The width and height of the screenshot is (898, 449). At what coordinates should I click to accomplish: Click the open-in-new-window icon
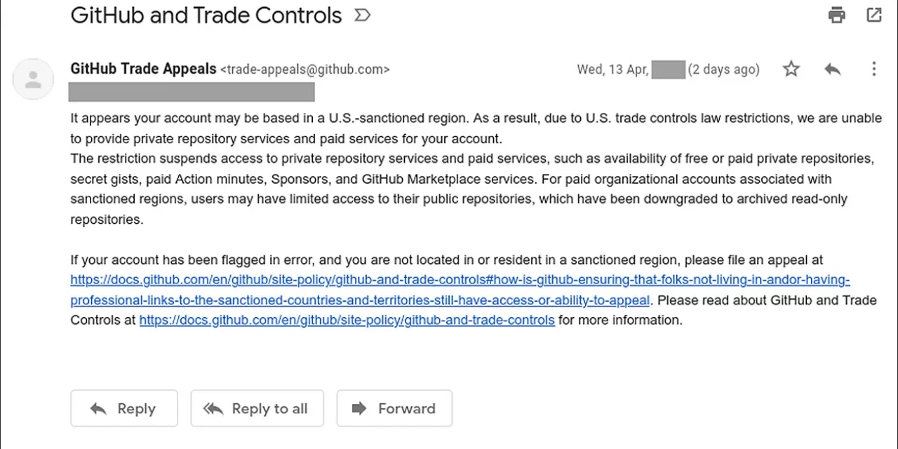tap(873, 15)
